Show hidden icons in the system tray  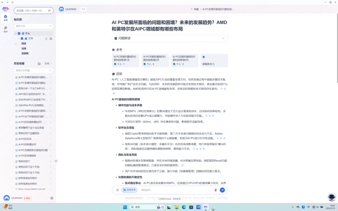coord(293,207)
